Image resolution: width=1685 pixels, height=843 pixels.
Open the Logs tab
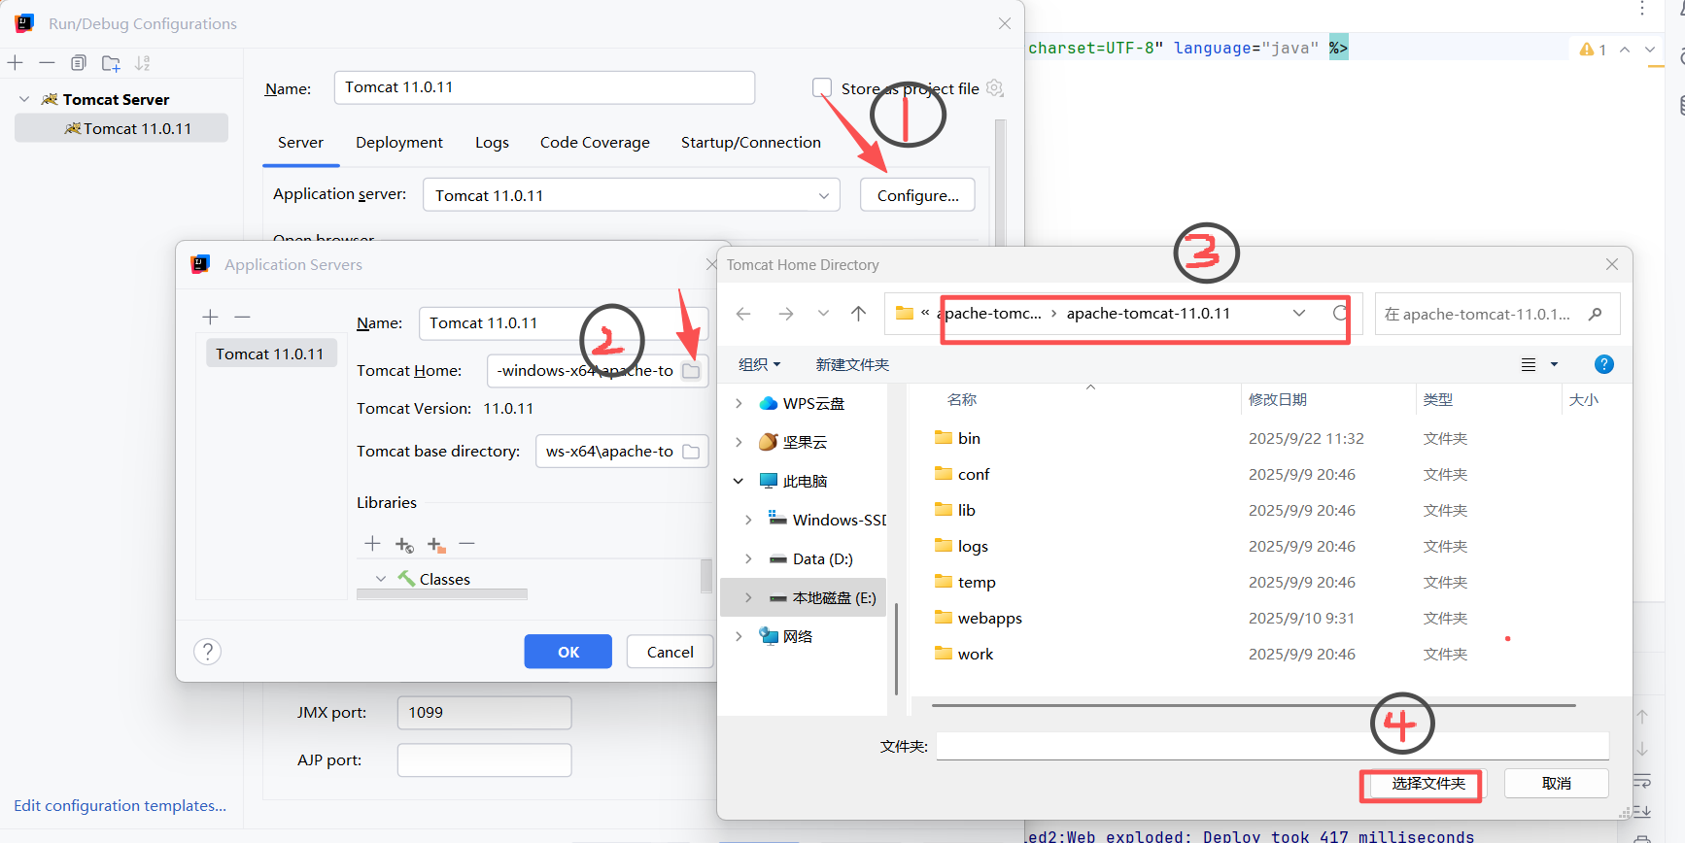[x=492, y=142]
